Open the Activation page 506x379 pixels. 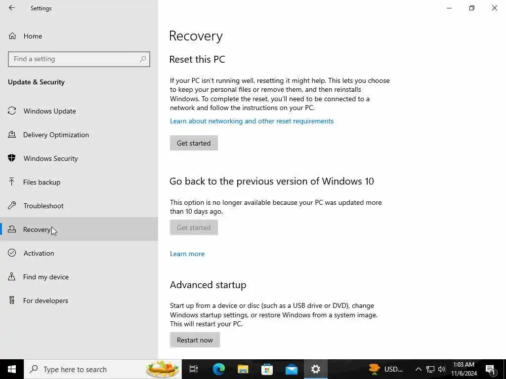(x=79, y=253)
